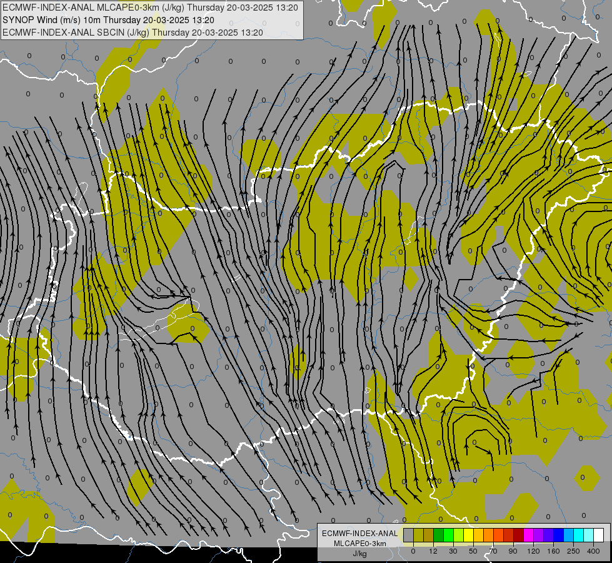Click the MLCAPE0-3km title line at top
The height and width of the screenshot is (563, 612).
click(x=150, y=8)
